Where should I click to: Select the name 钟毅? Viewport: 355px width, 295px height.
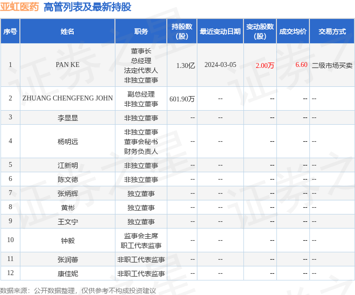67,241
